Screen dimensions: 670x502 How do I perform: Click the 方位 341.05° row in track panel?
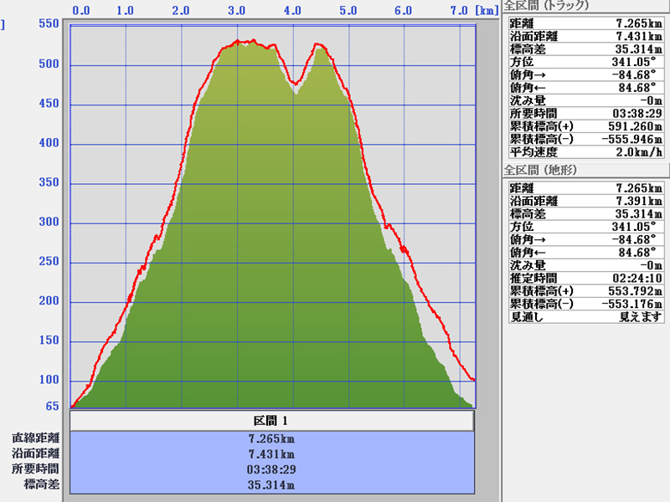[586, 61]
